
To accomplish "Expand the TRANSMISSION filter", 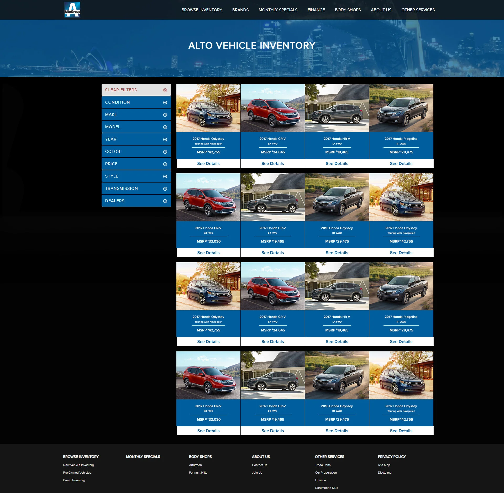I will click(136, 189).
